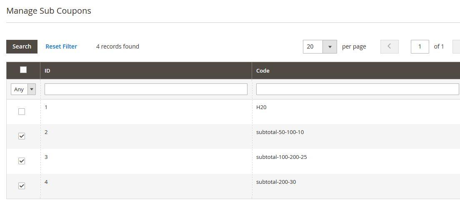Go to previous page arrow
This screenshot has width=460, height=212.
click(x=389, y=47)
